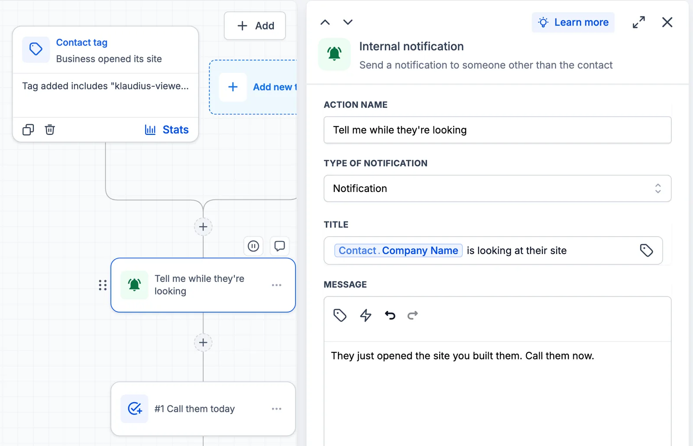Click into the Message text body
693x446 pixels.
tap(498, 394)
